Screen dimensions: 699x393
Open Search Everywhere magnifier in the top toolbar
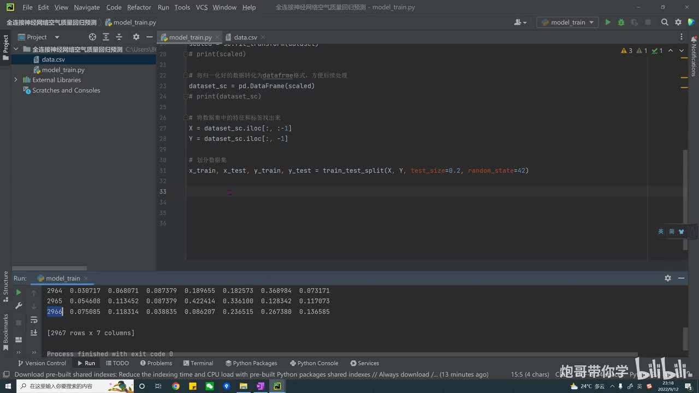pyautogui.click(x=665, y=22)
